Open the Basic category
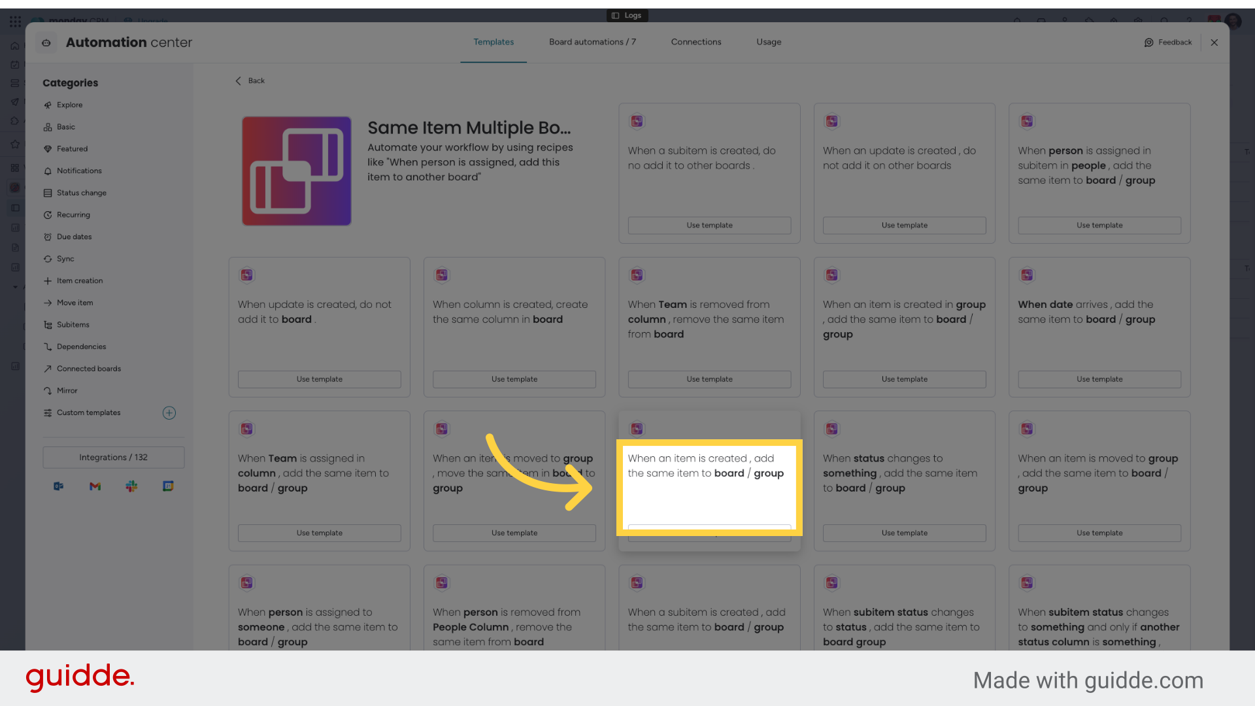Viewport: 1255px width, 706px height. [65, 127]
